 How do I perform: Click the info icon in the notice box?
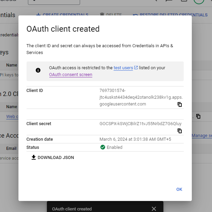point(38,70)
